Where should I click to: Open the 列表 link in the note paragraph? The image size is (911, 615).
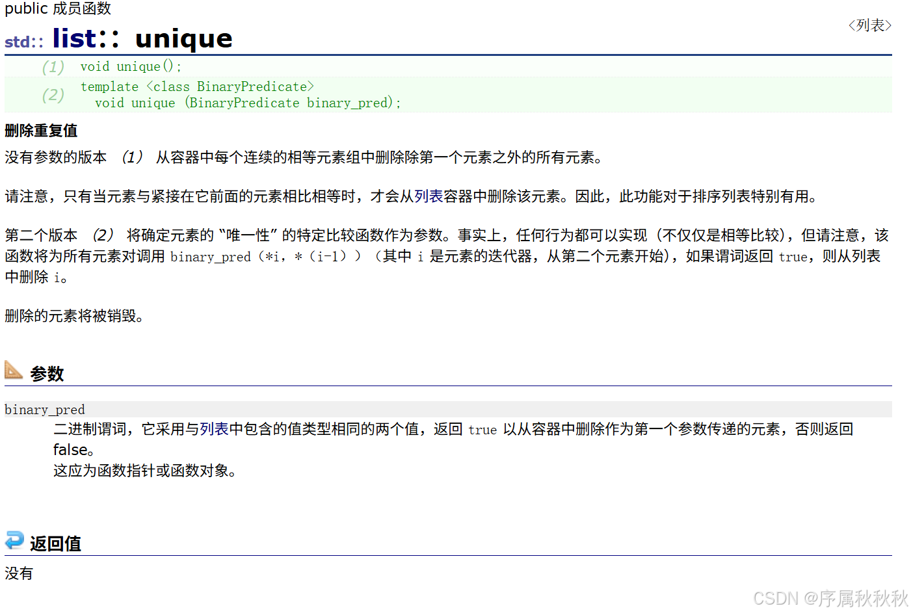click(x=426, y=196)
